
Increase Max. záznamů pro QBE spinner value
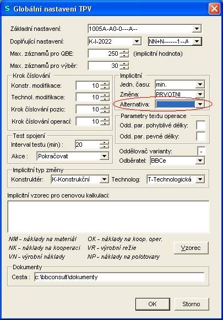[x=124, y=52]
